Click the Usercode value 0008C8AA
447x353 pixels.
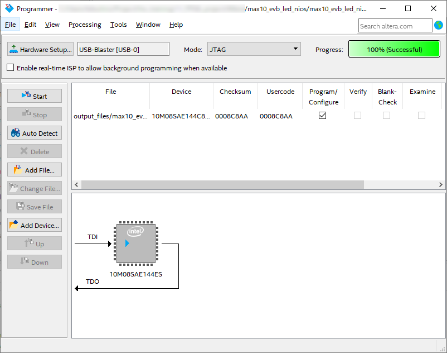coord(276,116)
